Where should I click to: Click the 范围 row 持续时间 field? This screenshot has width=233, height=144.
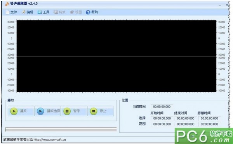[x=209, y=124]
